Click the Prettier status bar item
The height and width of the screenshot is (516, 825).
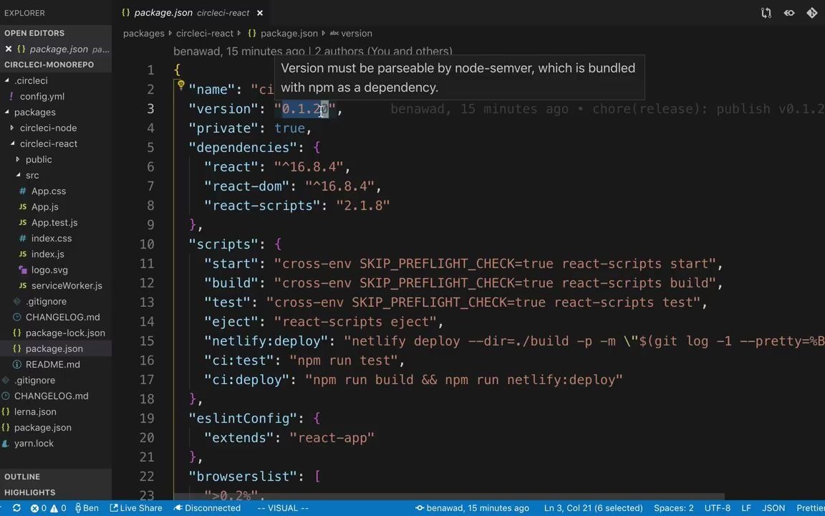[810, 508]
